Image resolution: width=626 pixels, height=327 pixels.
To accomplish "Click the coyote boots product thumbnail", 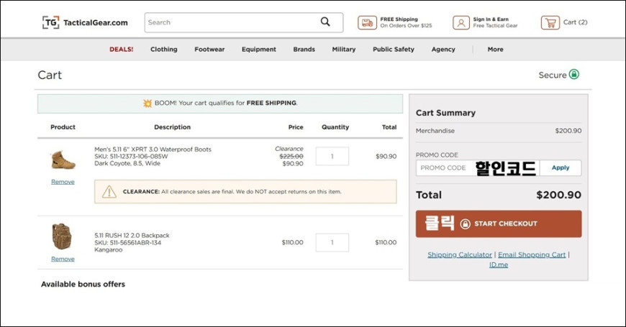I will click(63, 160).
